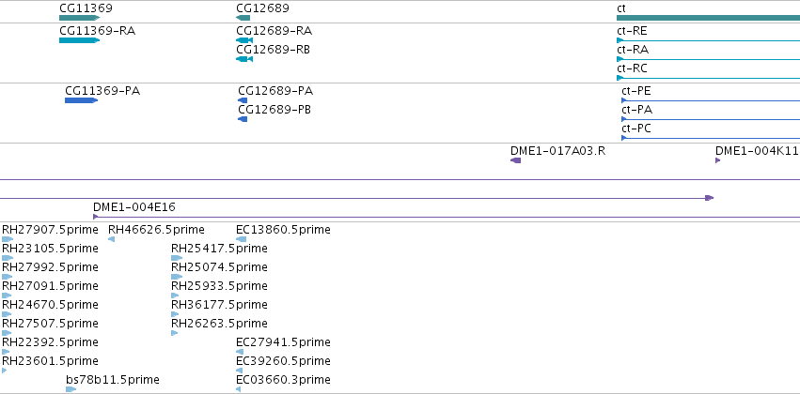Click the EC13860.5prime label text
This screenshot has height=394, width=800.
283,230
